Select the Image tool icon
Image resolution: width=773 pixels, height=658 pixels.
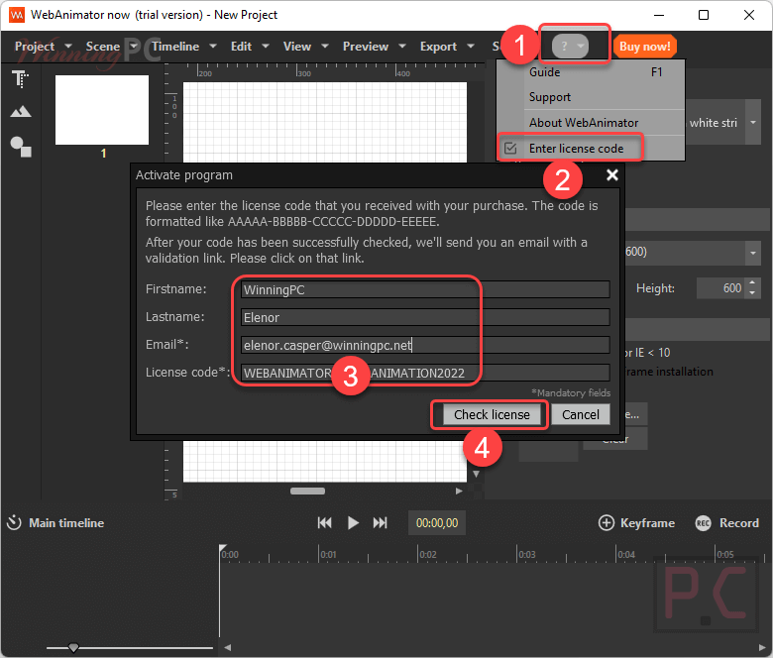[x=20, y=112]
